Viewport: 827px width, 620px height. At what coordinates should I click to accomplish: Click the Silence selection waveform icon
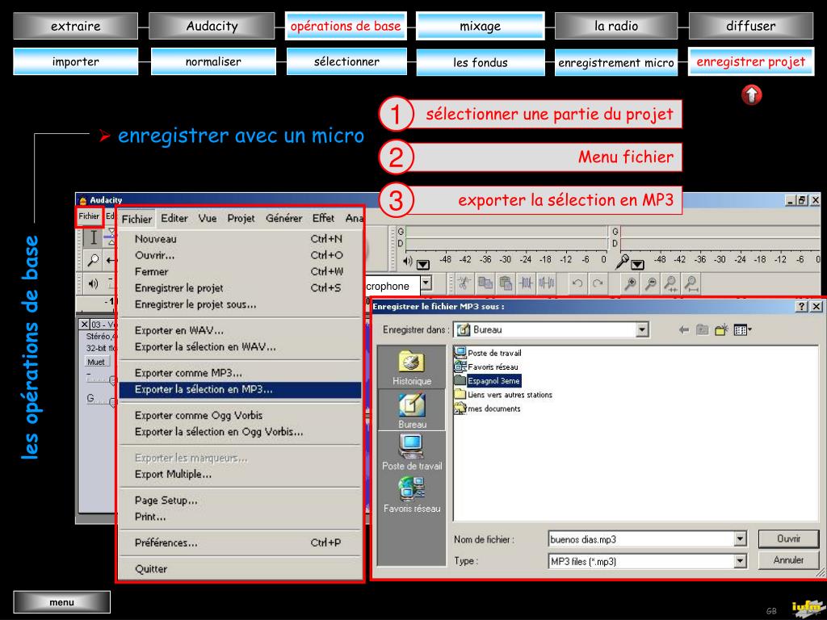point(547,283)
